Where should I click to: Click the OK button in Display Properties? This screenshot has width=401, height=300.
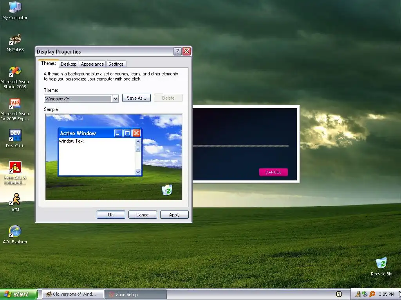coord(111,215)
